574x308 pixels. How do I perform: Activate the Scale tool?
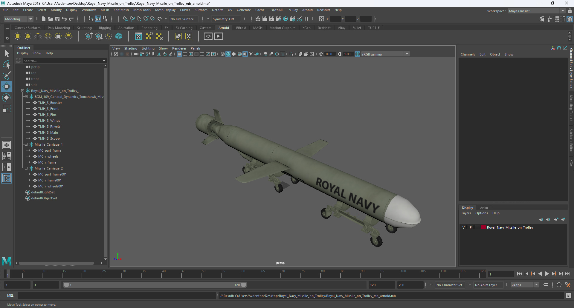[7, 109]
